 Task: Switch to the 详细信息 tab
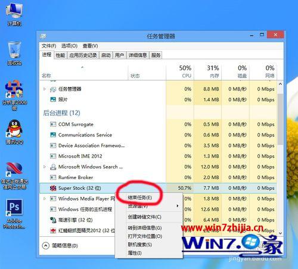[138, 55]
